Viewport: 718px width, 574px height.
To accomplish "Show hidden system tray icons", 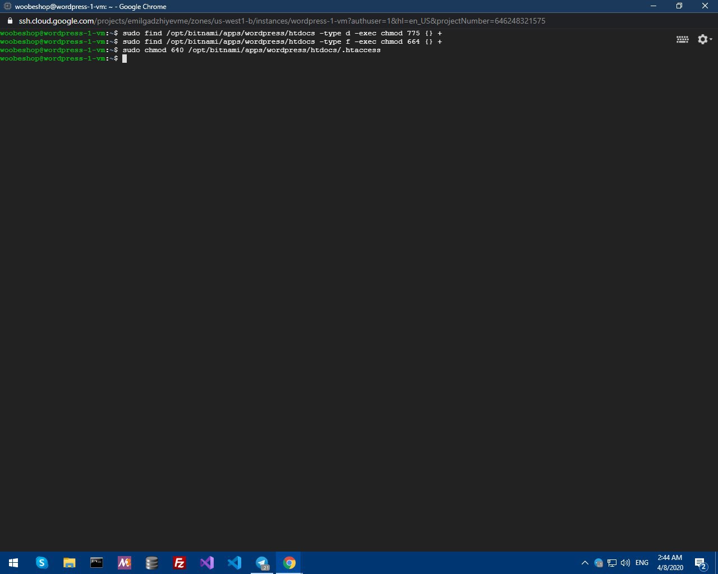I will point(584,563).
